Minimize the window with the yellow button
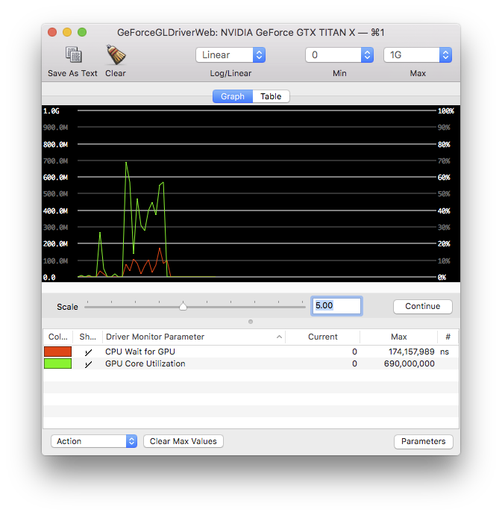Image resolution: width=502 pixels, height=515 pixels. point(67,32)
